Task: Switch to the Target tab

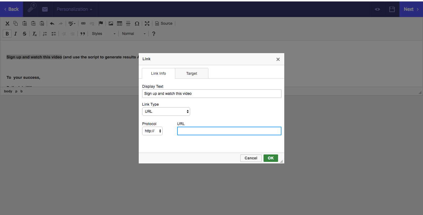Action: pyautogui.click(x=192, y=74)
